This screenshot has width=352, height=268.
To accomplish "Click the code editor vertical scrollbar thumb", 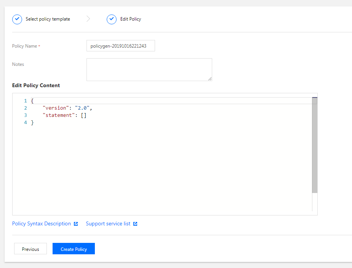I will click(315, 145).
